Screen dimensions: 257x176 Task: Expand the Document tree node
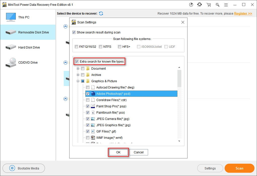pos(78,68)
